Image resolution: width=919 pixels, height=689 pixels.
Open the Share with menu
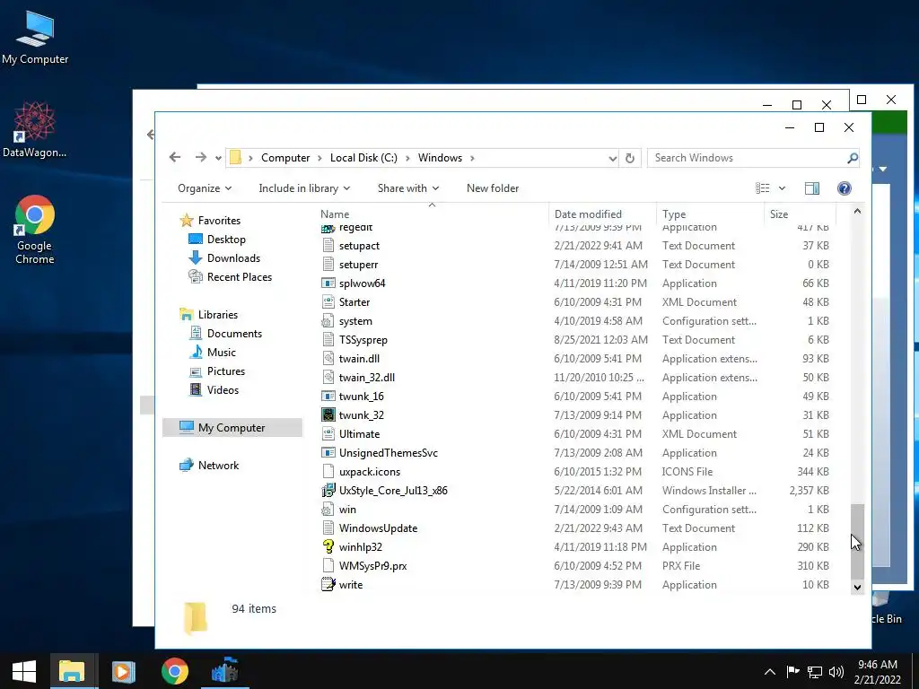pyautogui.click(x=408, y=188)
